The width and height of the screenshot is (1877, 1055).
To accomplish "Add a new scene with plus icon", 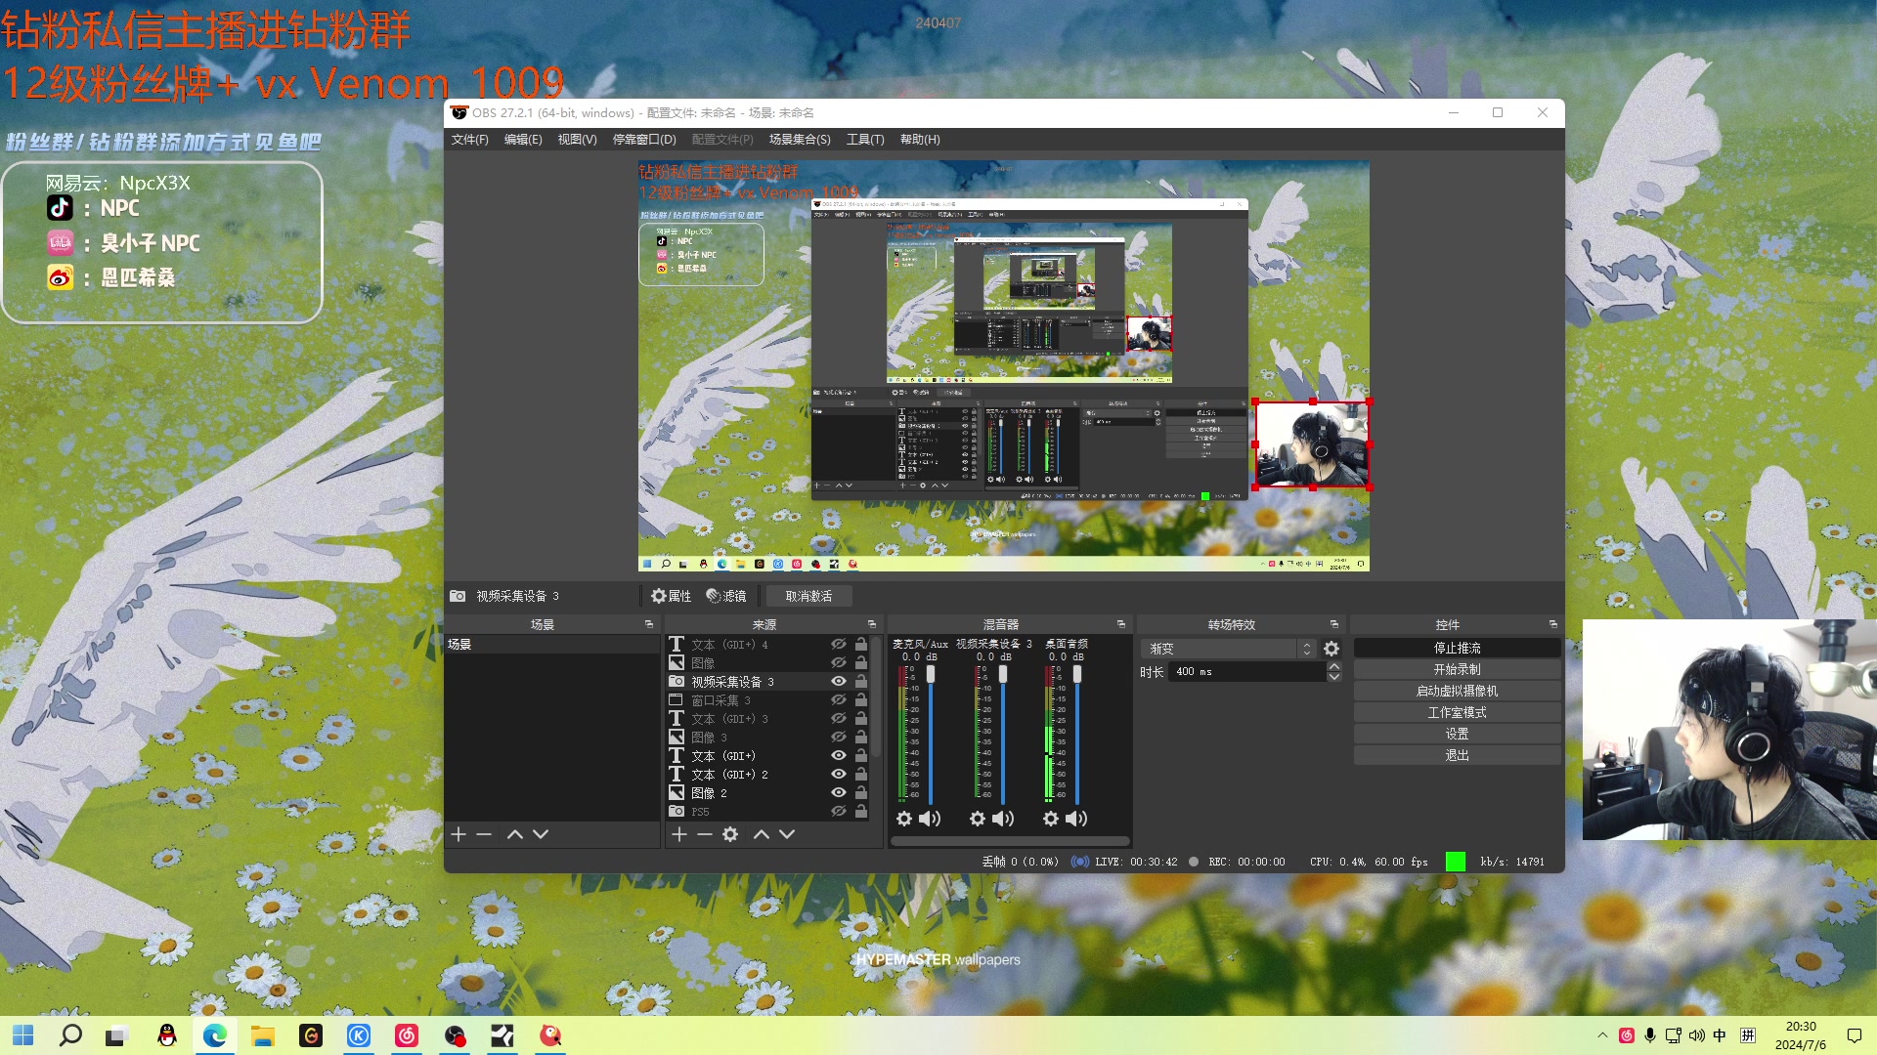I will click(x=458, y=834).
